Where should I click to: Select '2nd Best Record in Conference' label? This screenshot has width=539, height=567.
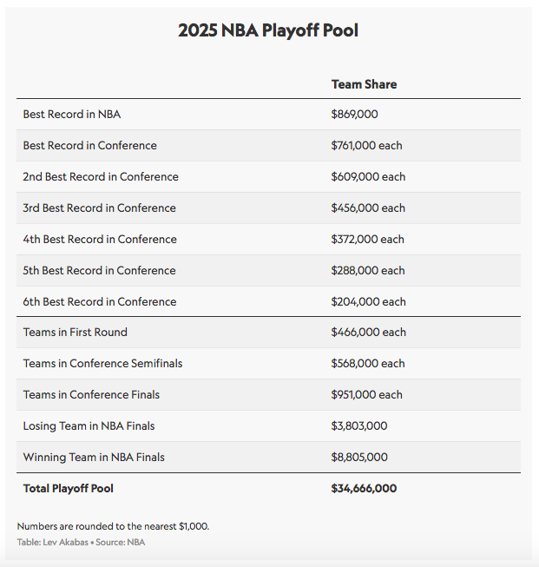(101, 176)
